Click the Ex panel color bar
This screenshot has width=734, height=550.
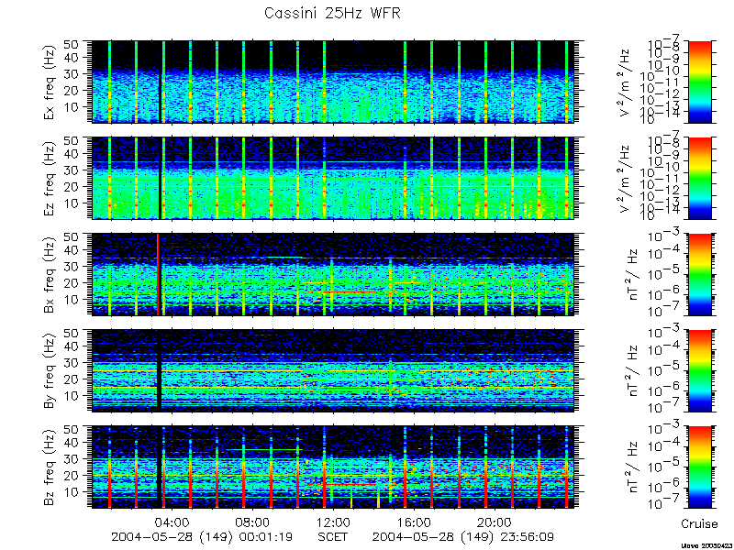tap(699, 82)
